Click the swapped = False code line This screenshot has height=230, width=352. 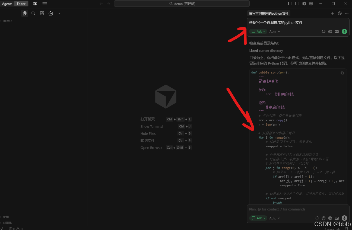coord(279,146)
